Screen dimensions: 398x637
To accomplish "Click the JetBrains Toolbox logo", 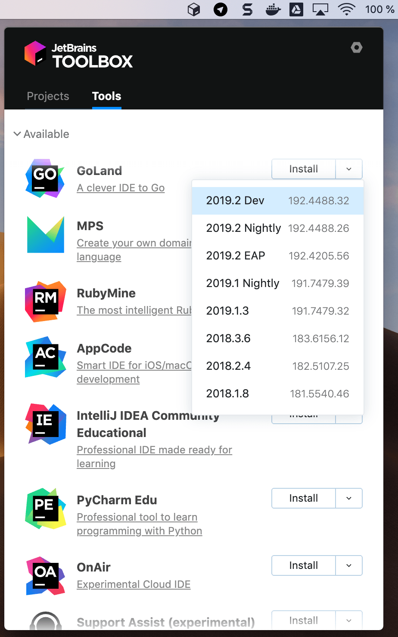I will 79,55.
